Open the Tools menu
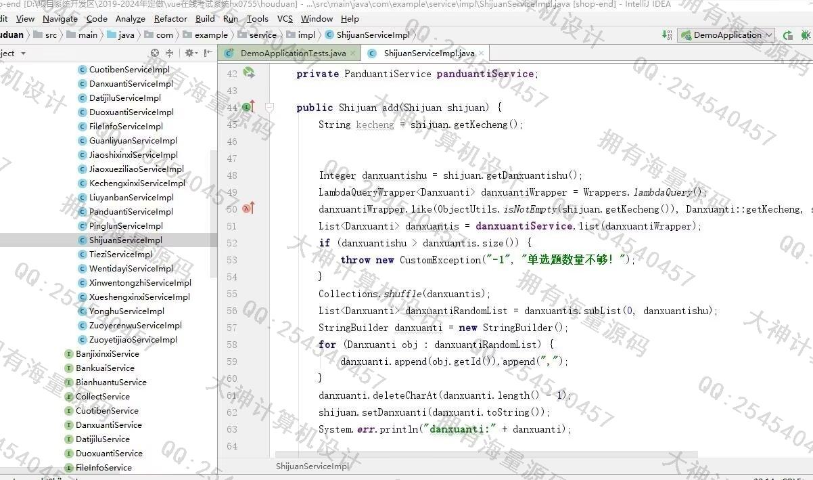This screenshot has width=813, height=480. [x=257, y=19]
